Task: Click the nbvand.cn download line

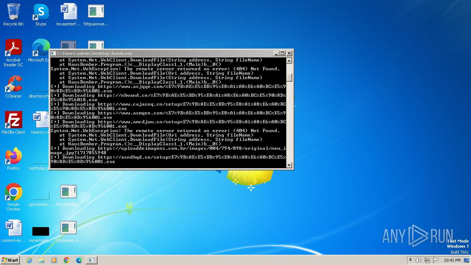Action: click(168, 98)
